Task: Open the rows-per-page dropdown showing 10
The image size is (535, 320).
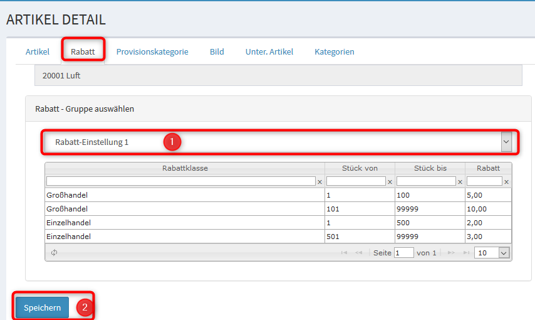Action: tap(492, 252)
